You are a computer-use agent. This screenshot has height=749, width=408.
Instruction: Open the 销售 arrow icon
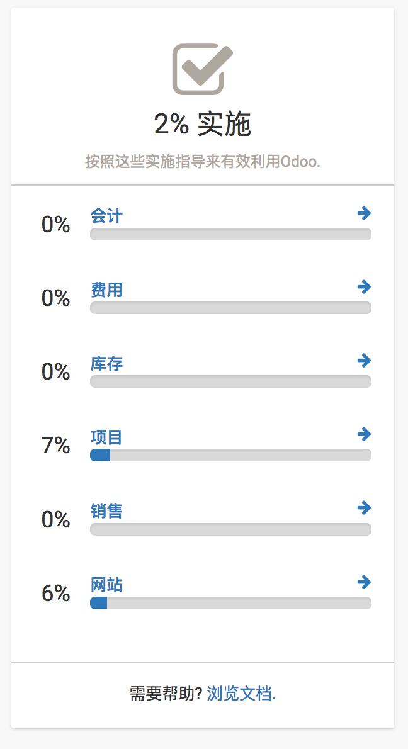[364, 509]
